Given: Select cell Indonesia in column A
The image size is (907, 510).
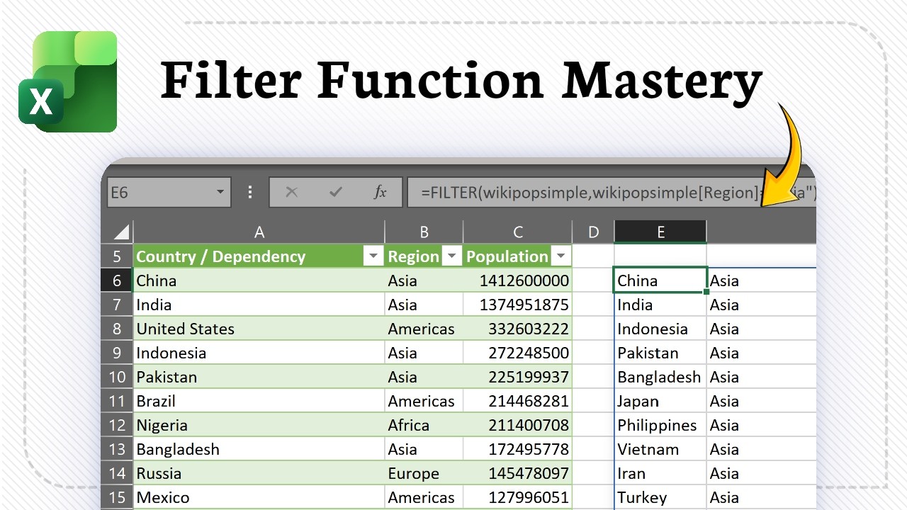Looking at the screenshot, I should (x=259, y=353).
